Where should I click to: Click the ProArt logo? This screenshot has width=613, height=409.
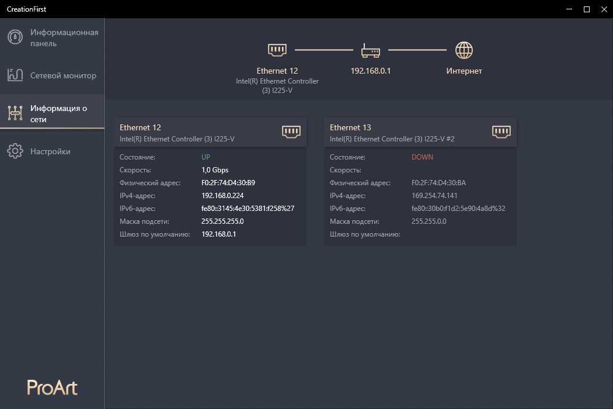click(52, 387)
